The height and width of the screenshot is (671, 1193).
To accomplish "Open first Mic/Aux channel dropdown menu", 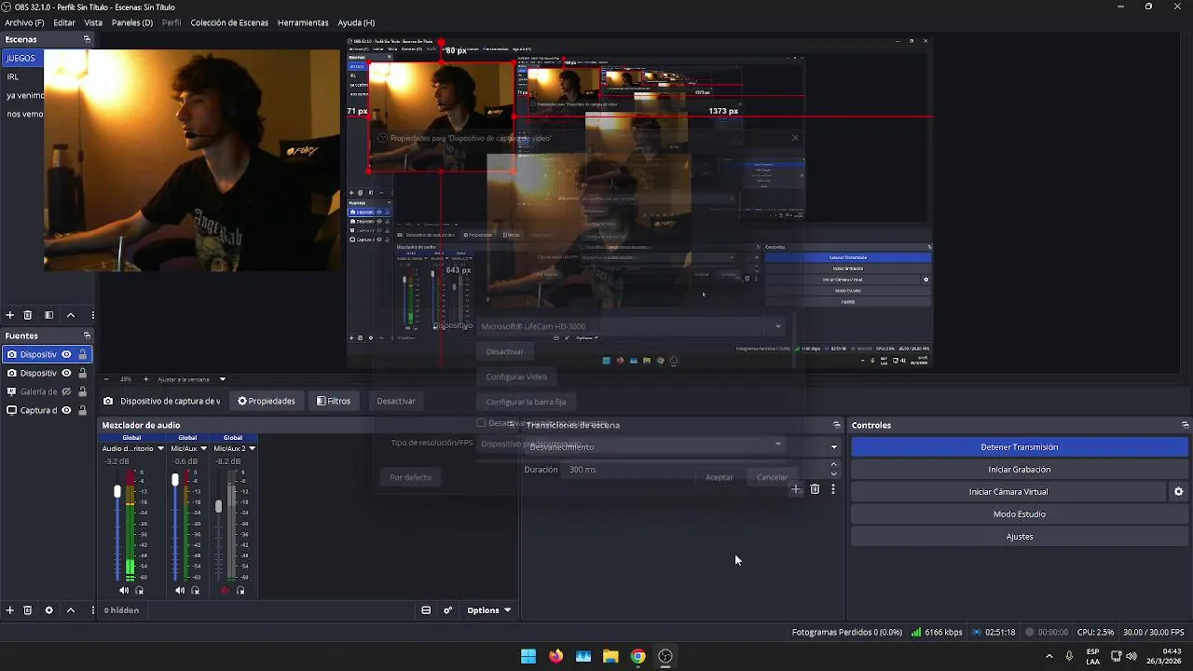I will point(203,448).
